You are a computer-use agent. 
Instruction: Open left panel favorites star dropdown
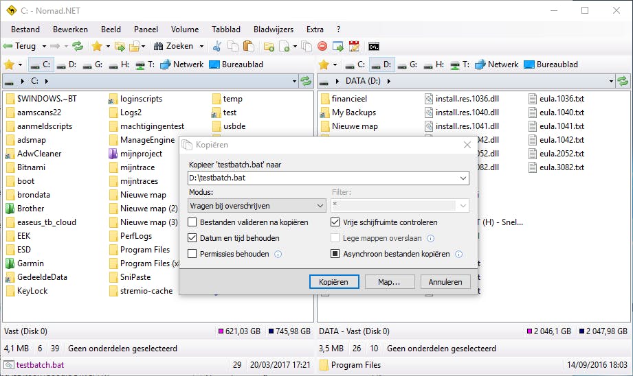[20, 64]
